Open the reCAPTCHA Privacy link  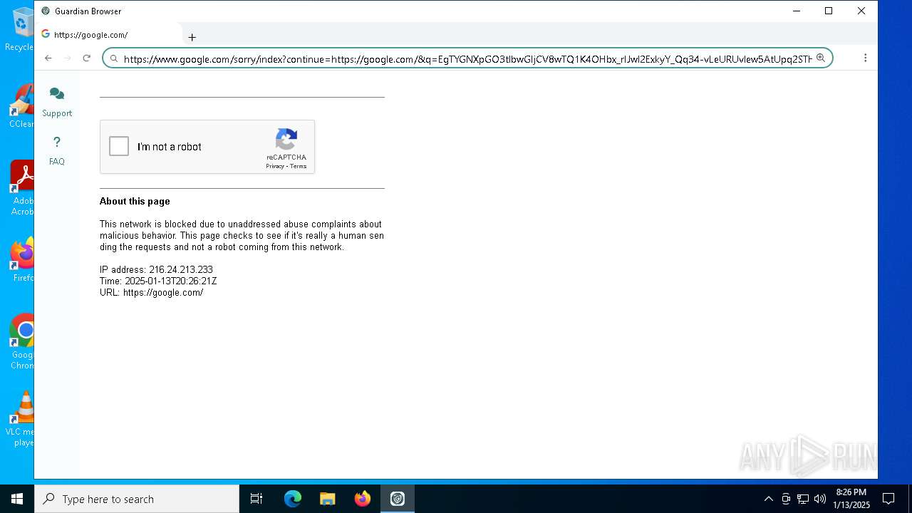click(275, 166)
